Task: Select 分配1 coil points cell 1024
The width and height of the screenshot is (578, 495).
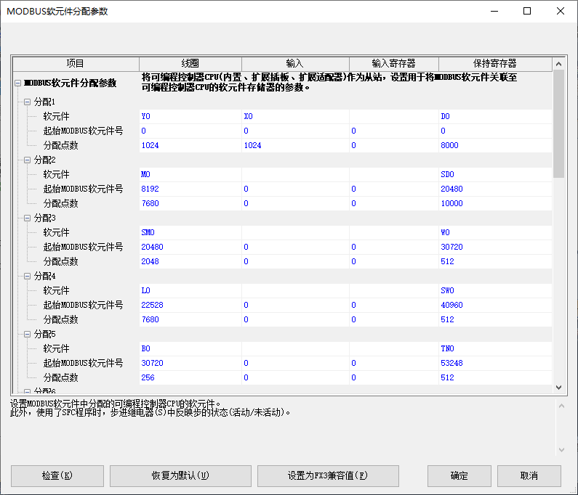Action: [190, 145]
